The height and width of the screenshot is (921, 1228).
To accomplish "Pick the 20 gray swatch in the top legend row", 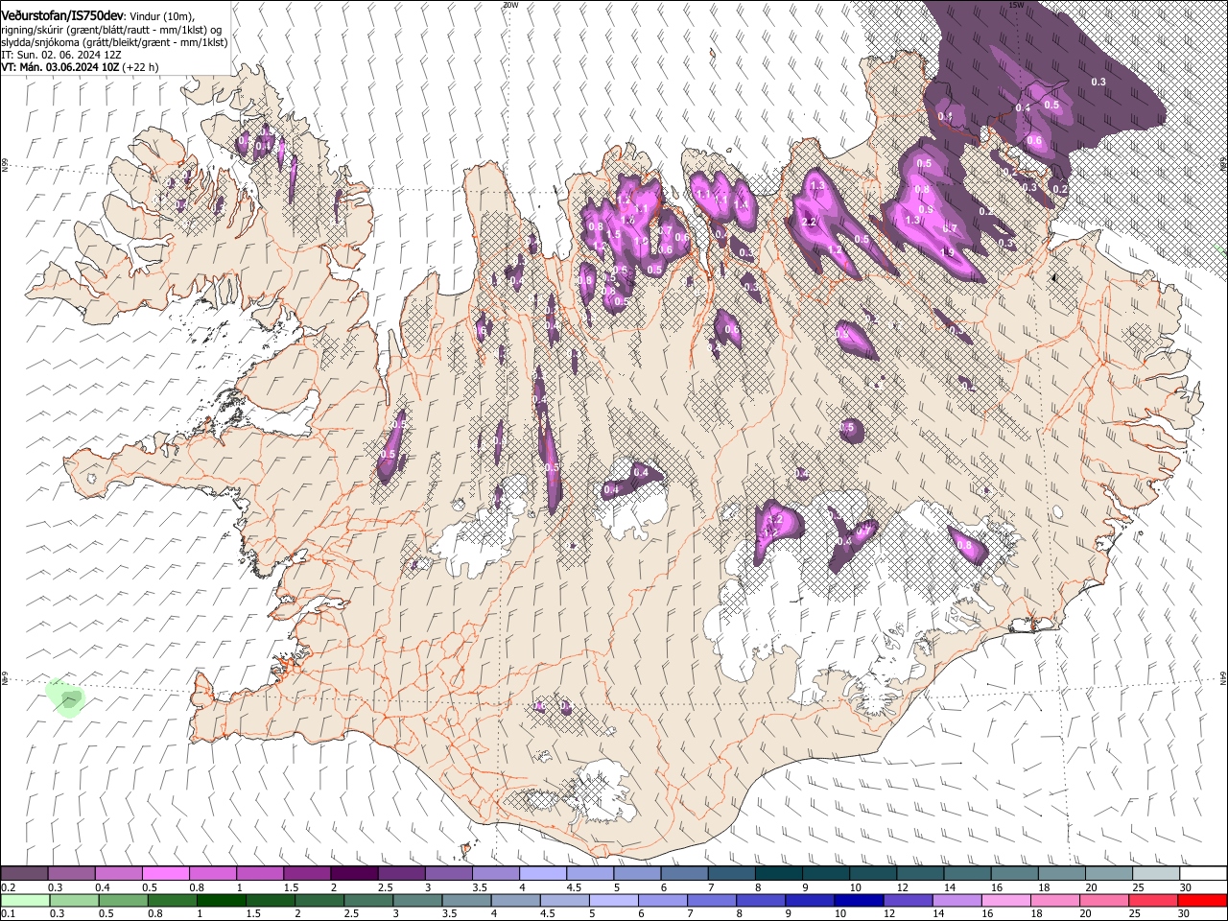I will 1109,874.
